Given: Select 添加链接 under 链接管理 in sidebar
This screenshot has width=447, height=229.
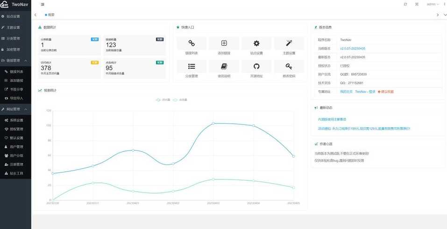Looking at the screenshot, I should [x=15, y=81].
